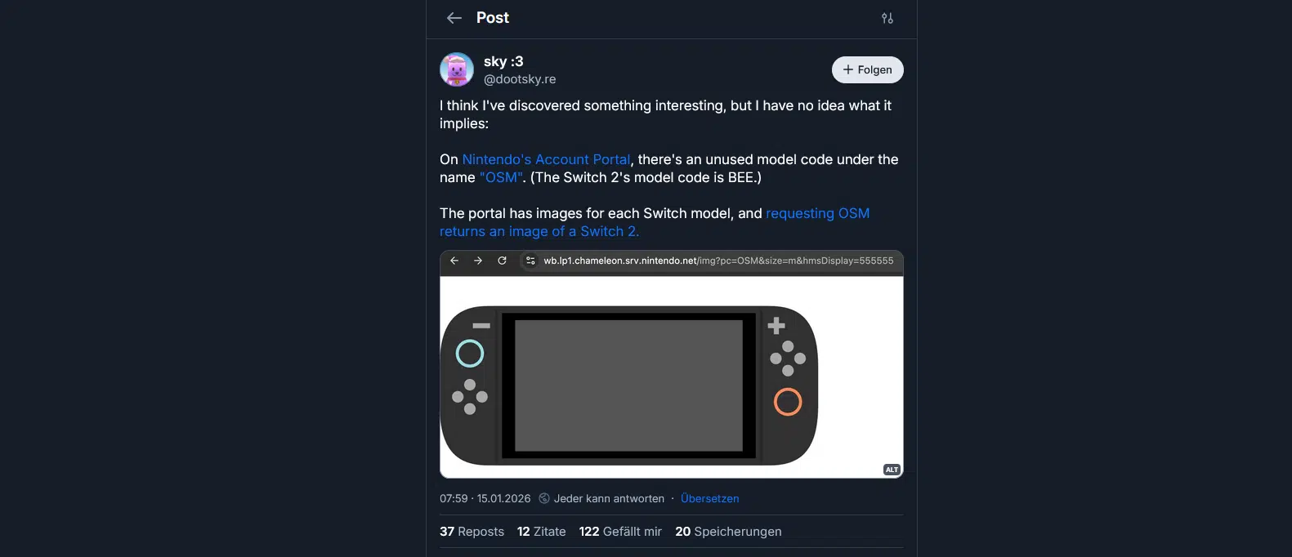The width and height of the screenshot is (1292, 557).
Task: View the 12 Zitate quotes list
Action: click(x=541, y=532)
